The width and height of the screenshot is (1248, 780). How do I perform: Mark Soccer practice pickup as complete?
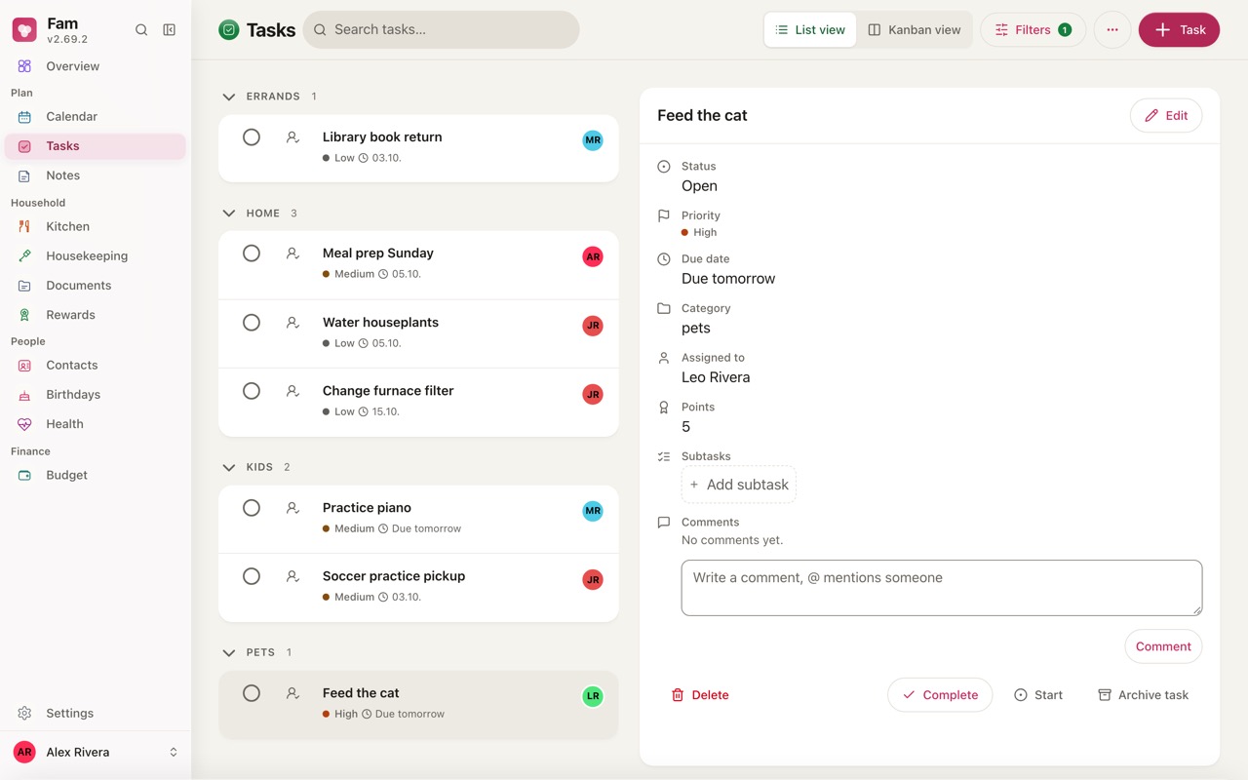pos(252,576)
